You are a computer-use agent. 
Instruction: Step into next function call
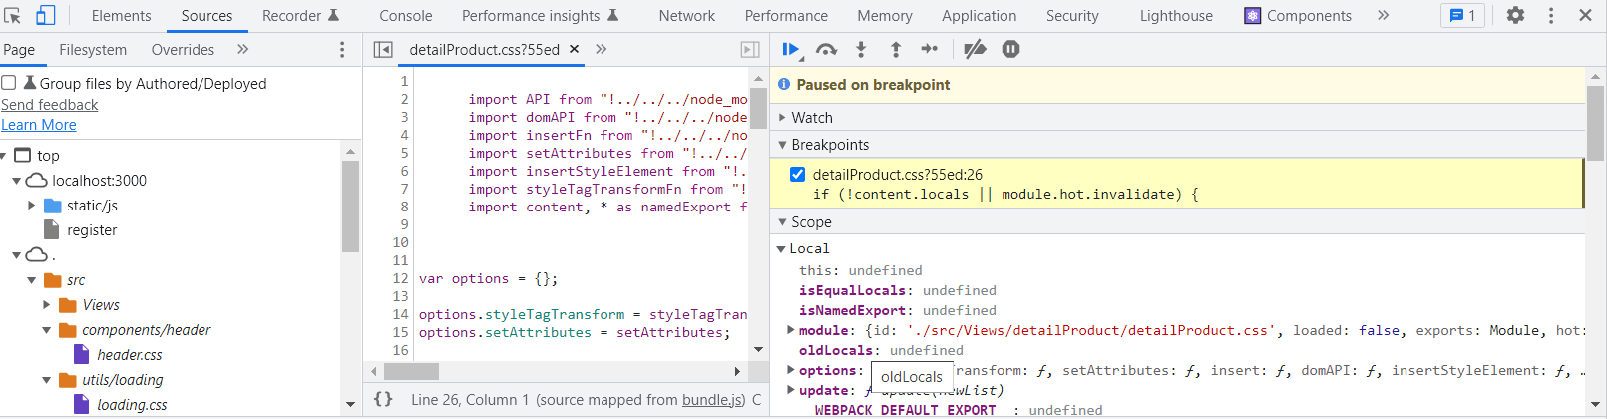(861, 49)
